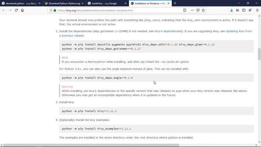Click the pip install kivy==1.11.1 command
The width and height of the screenshot is (261, 147).
pos(89,111)
